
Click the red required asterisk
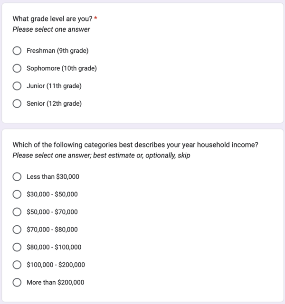pyautogui.click(x=96, y=19)
